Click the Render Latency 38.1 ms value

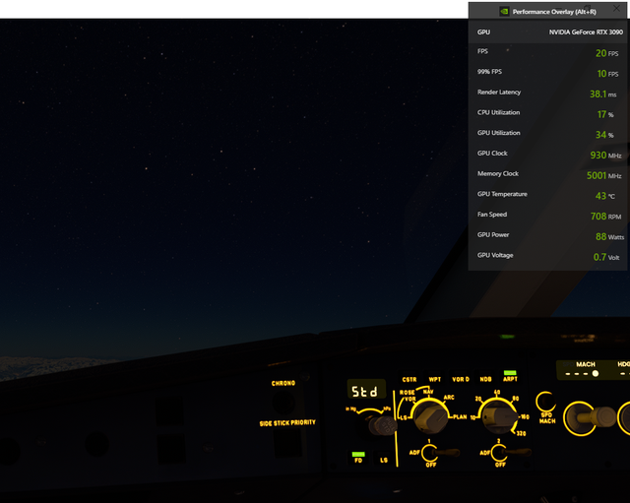click(x=602, y=94)
